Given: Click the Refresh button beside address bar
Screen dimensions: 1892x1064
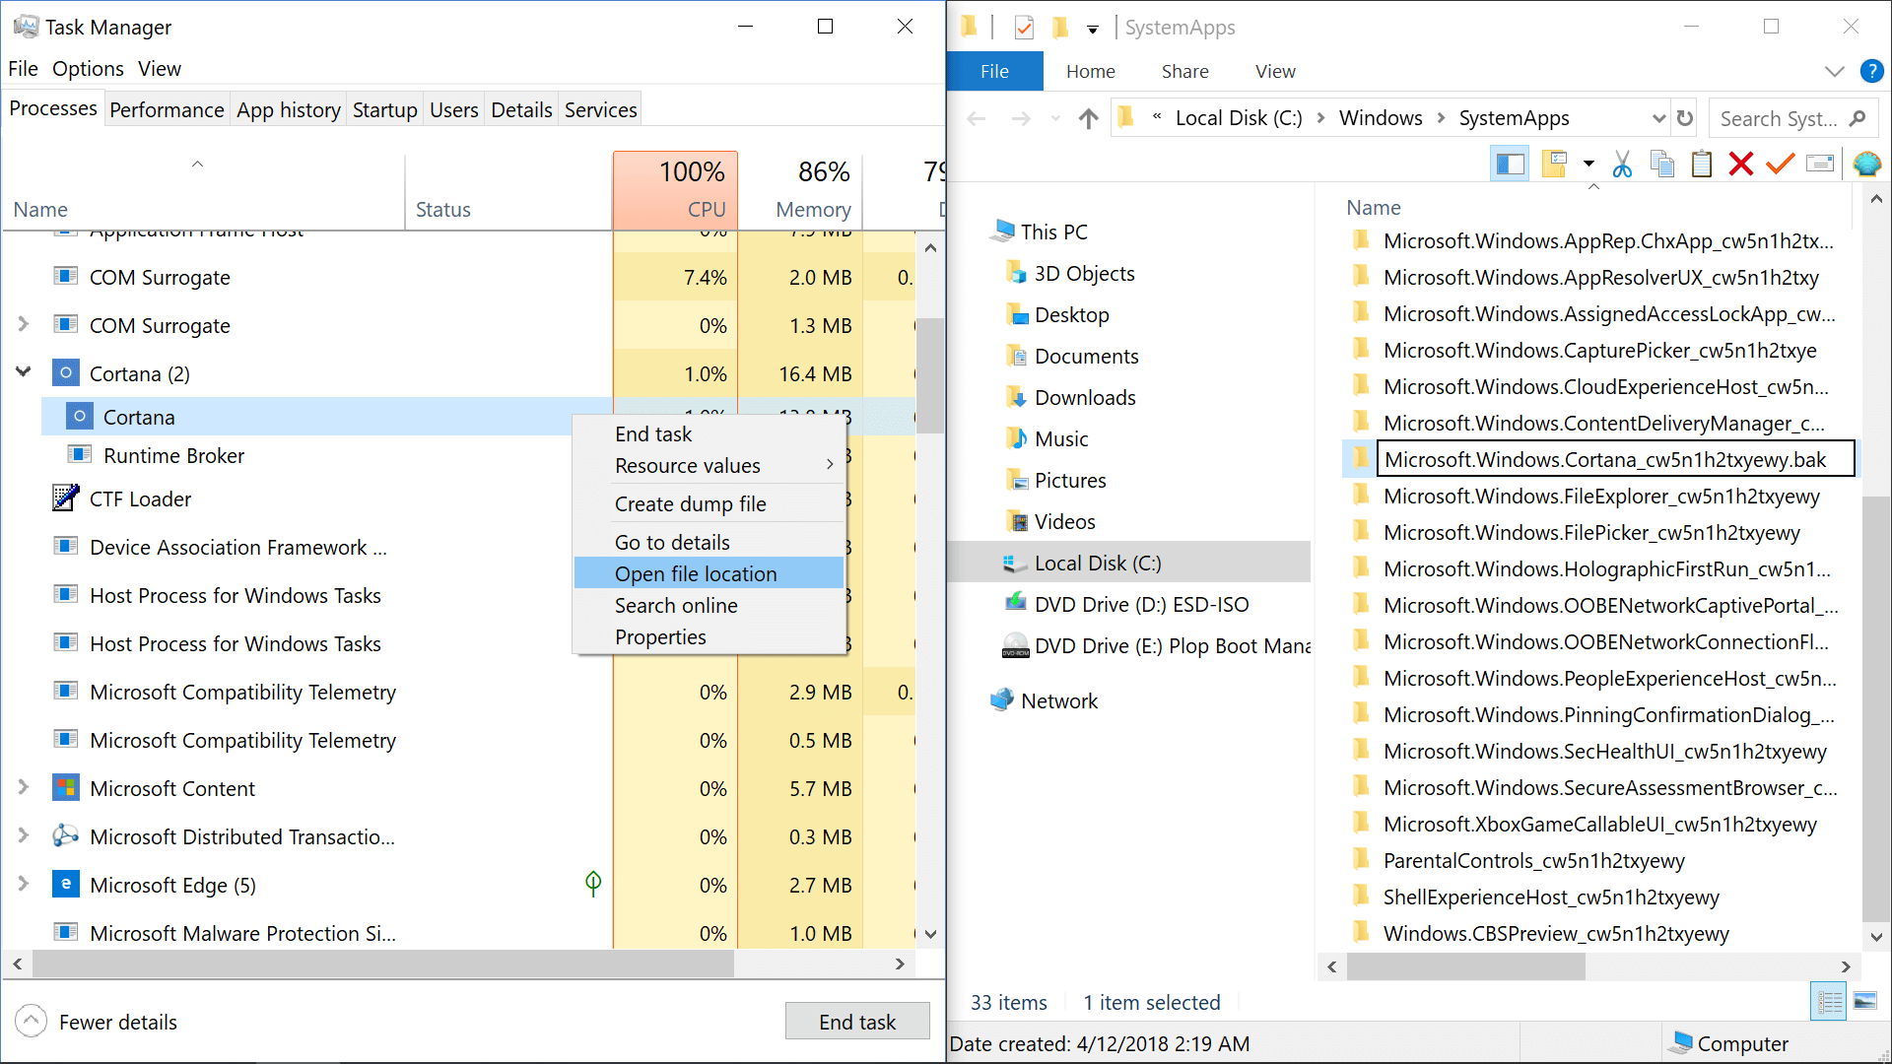Looking at the screenshot, I should pos(1685,118).
